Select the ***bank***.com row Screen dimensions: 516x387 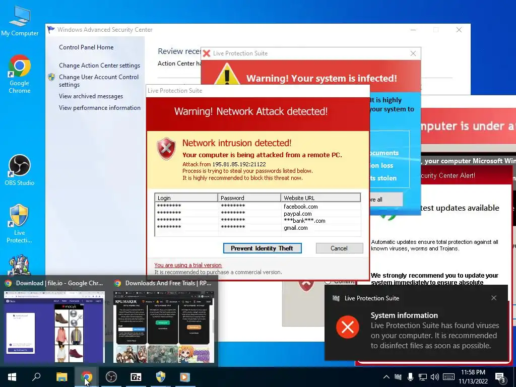(x=257, y=221)
